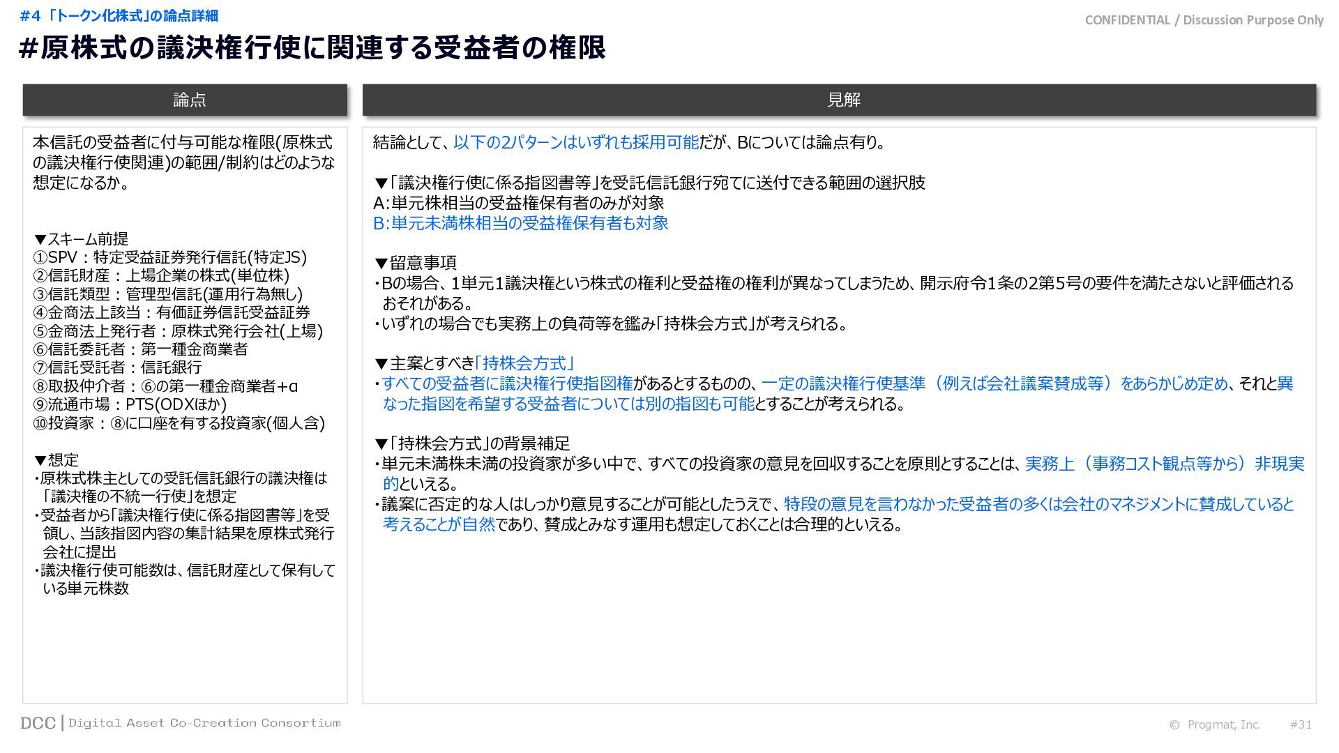Click the ▼留意事項 triangle marker
The width and height of the screenshot is (1339, 753).
[x=381, y=263]
